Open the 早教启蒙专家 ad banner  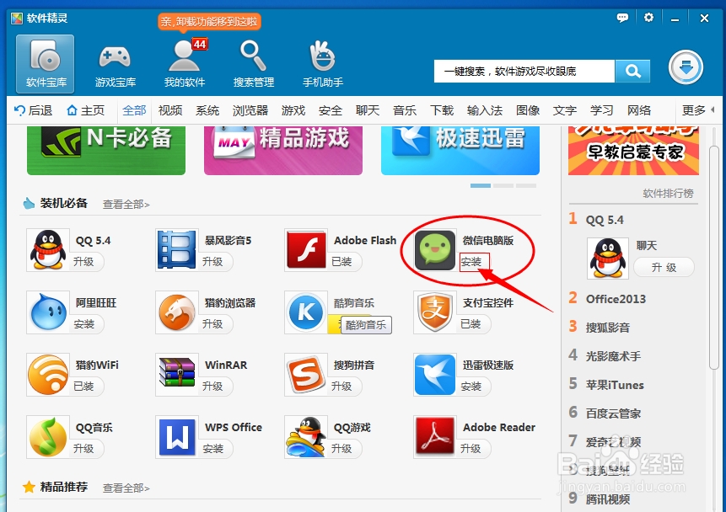coord(633,151)
